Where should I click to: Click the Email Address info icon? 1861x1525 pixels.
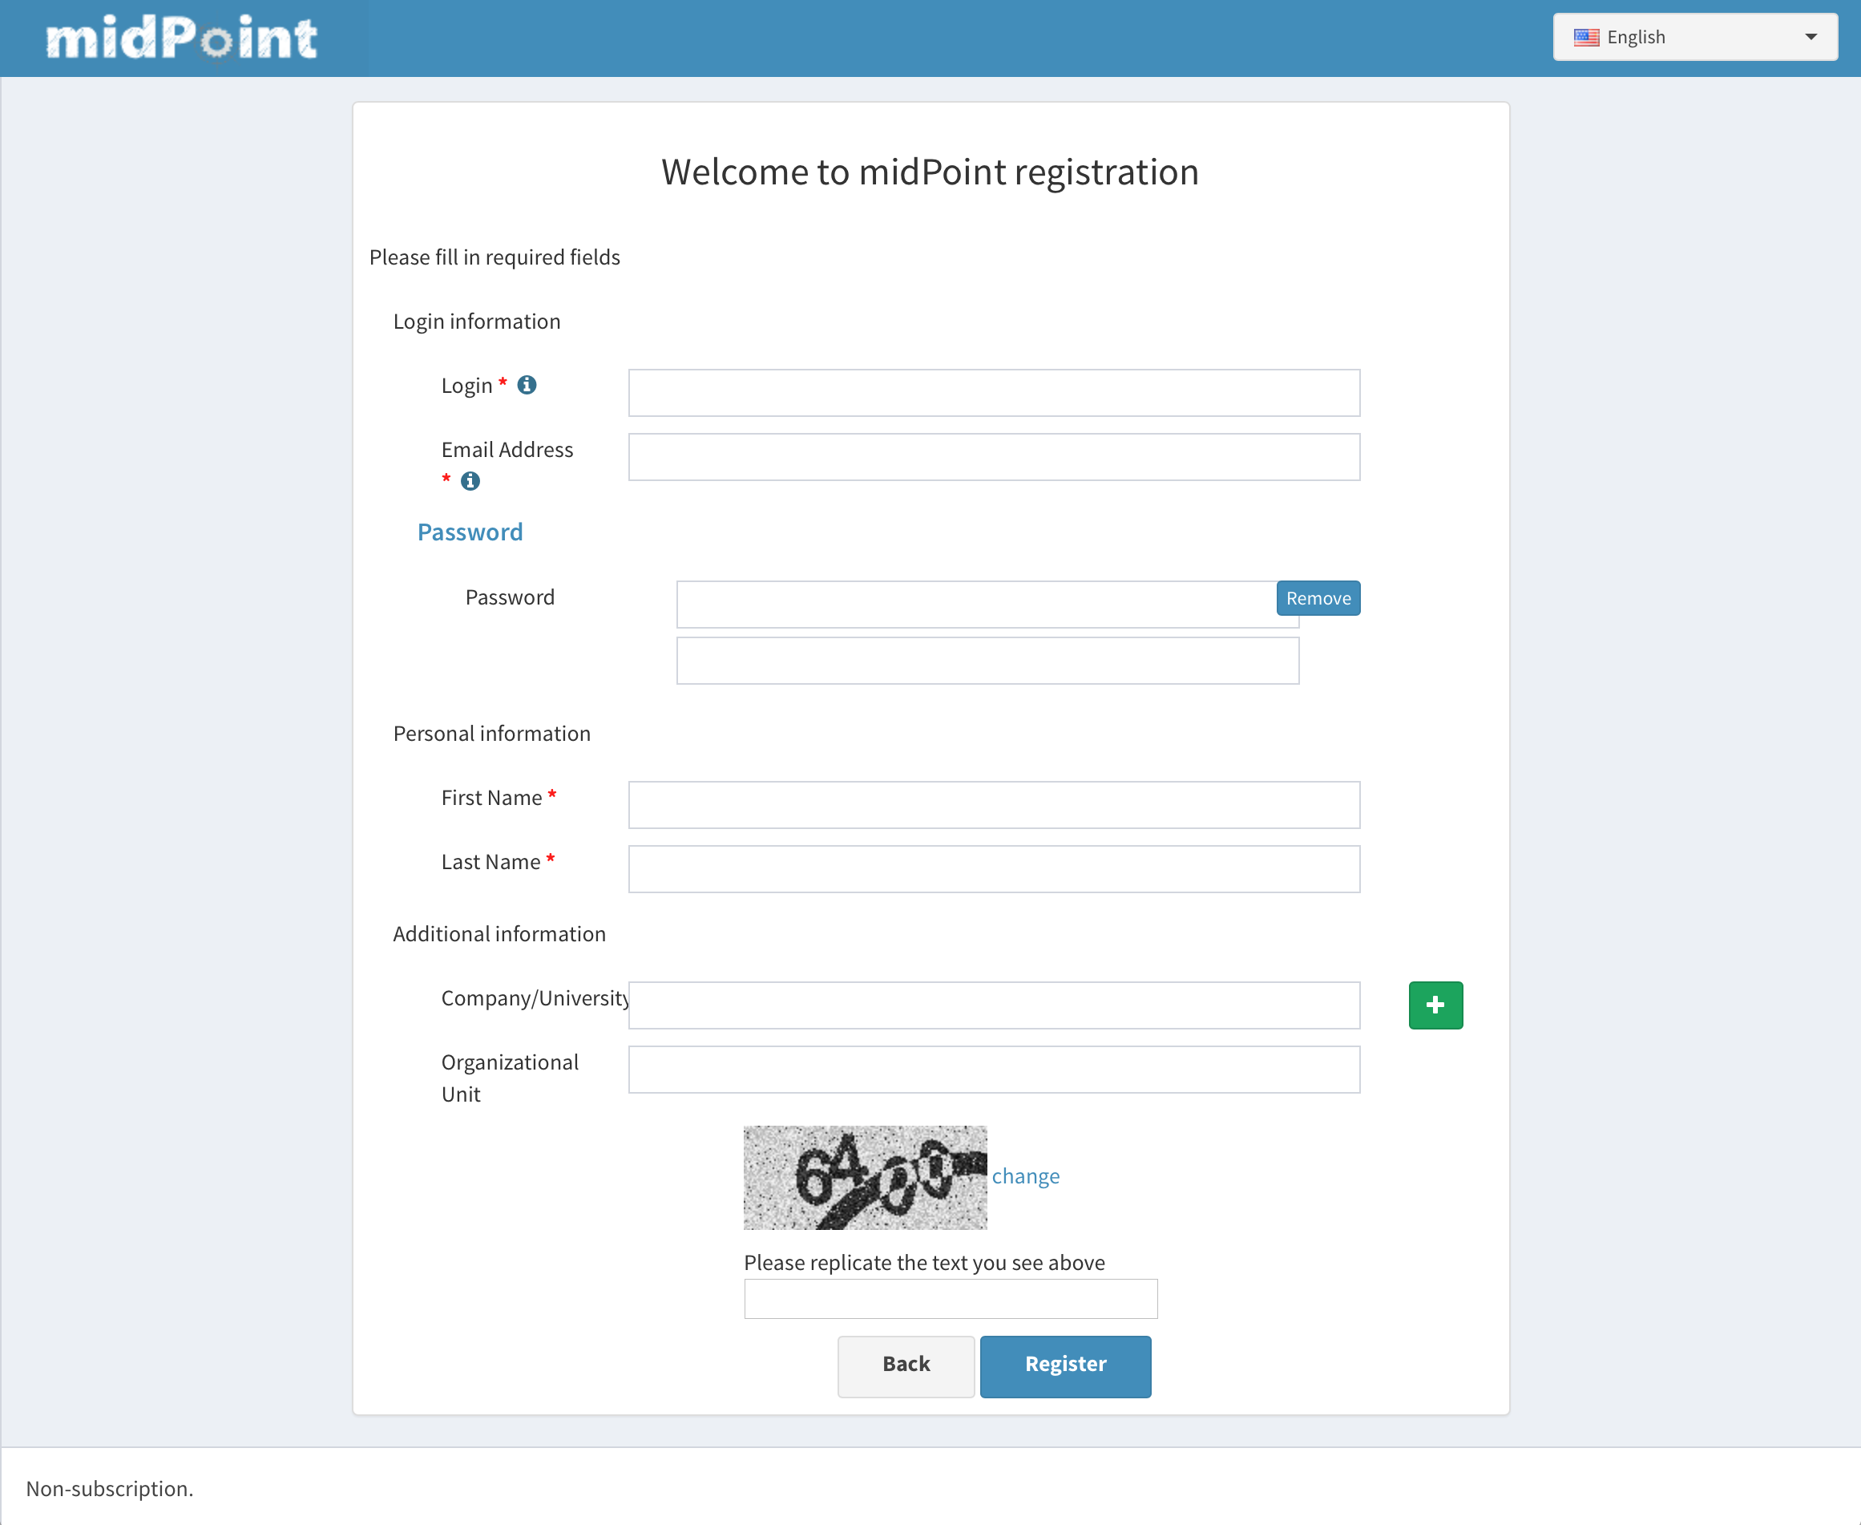coord(470,480)
